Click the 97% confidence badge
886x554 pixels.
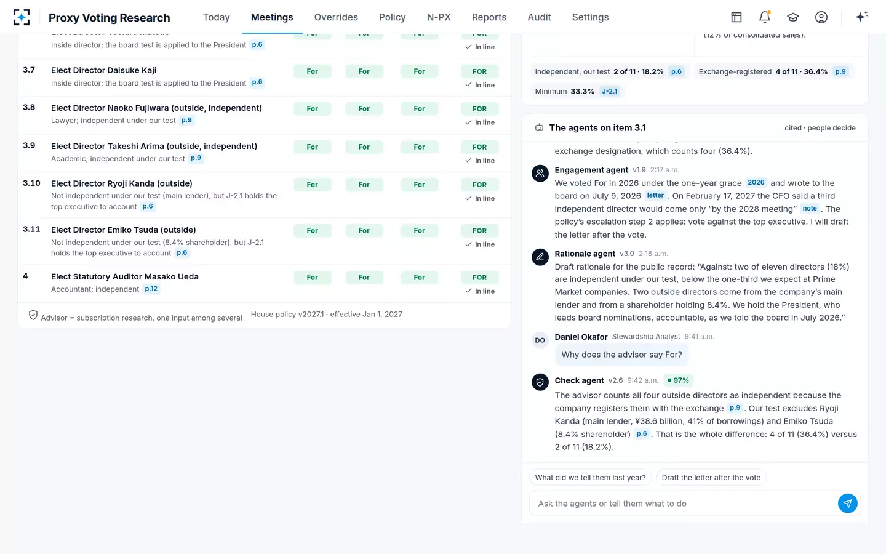tap(678, 380)
